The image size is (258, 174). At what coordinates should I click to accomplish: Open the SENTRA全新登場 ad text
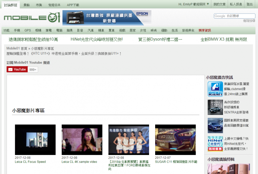236,107
